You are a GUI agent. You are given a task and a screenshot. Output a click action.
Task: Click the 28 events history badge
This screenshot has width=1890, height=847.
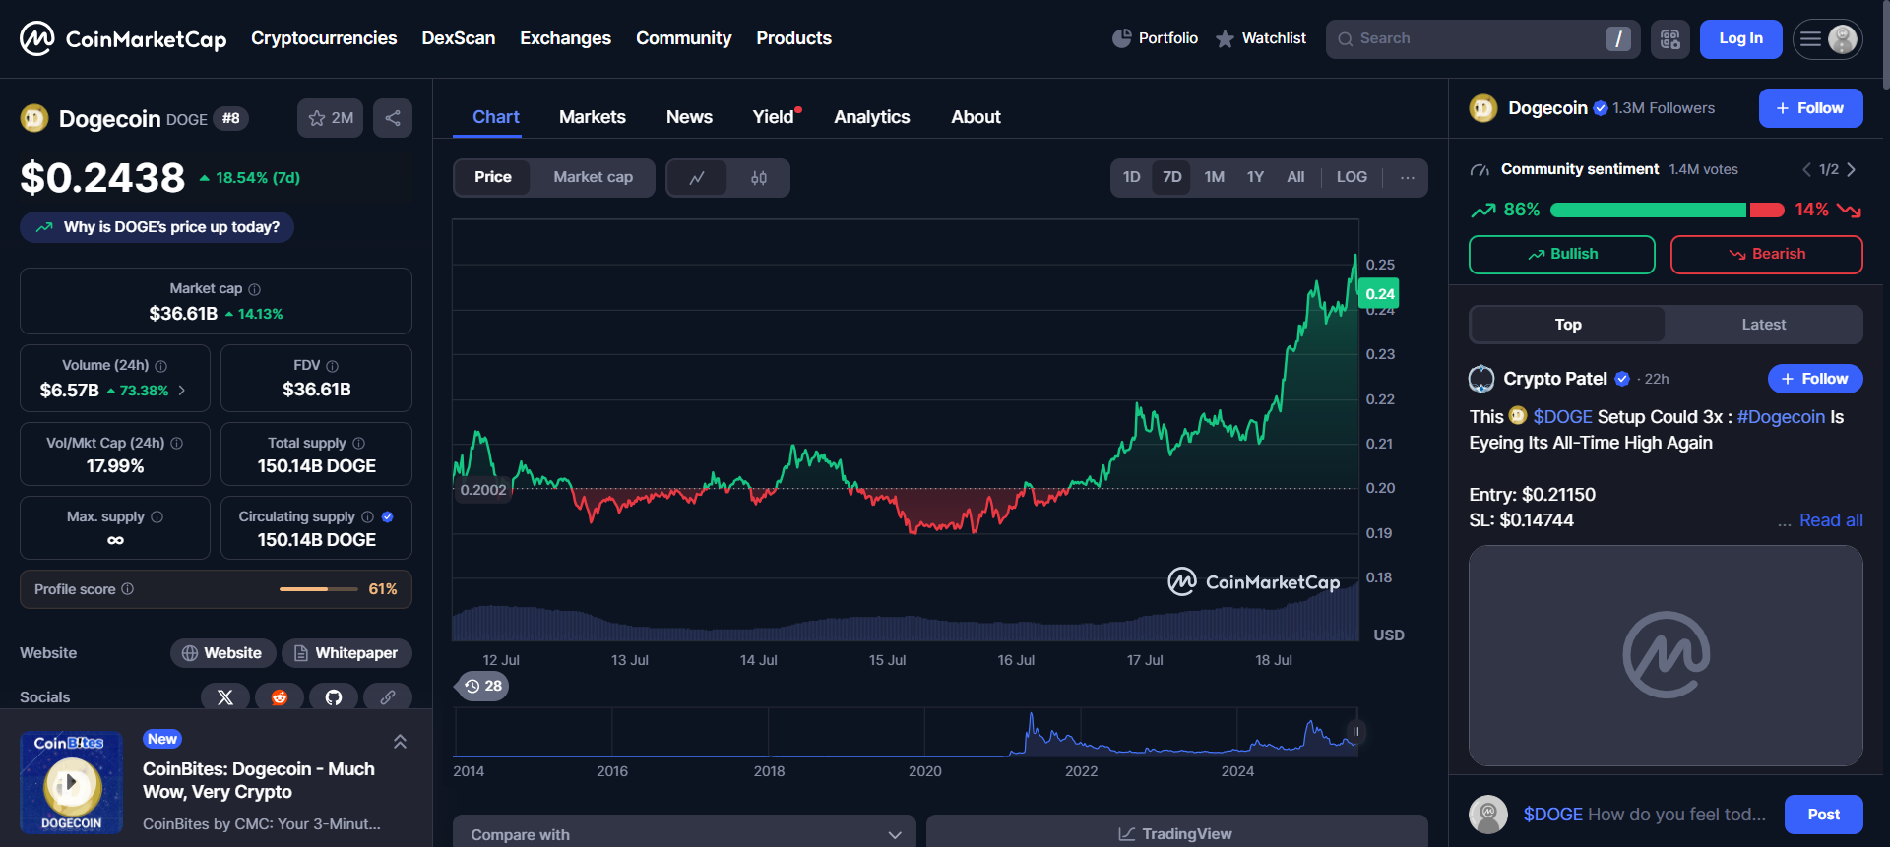(482, 686)
